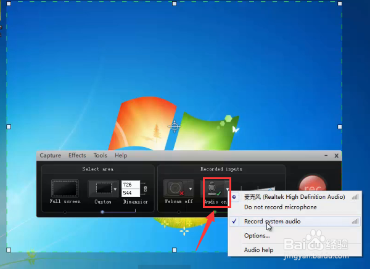Click the crosshair move handle at center
The height and width of the screenshot is (269, 370).
pyautogui.click(x=175, y=126)
